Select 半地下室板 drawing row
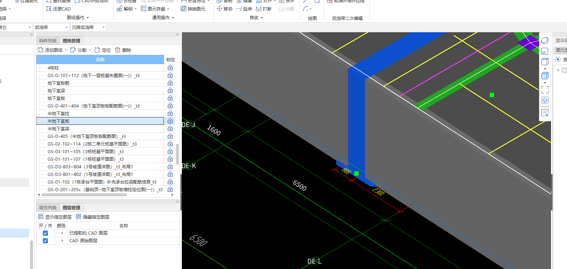This screenshot has width=567, height=269. [100, 121]
